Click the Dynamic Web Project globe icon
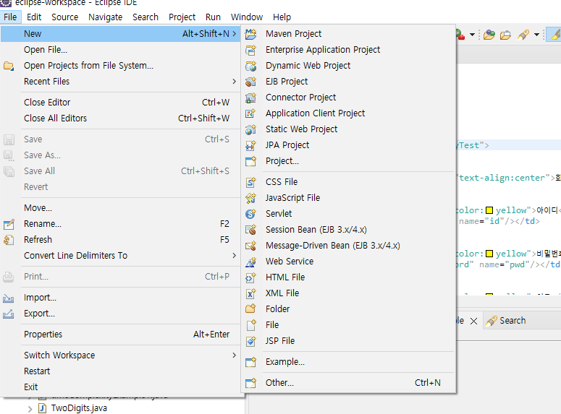 click(250, 66)
